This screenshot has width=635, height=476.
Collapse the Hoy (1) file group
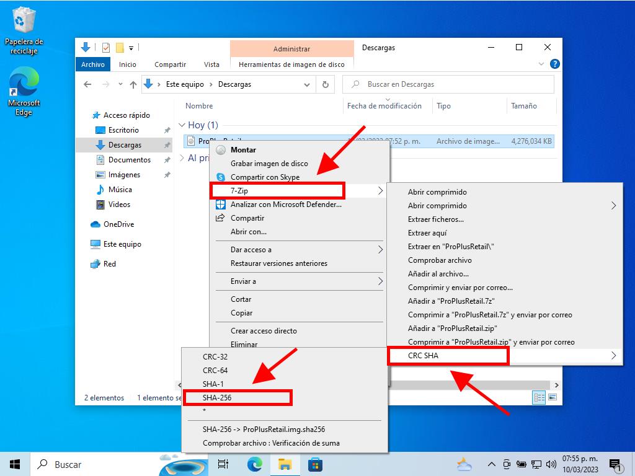[x=182, y=125]
